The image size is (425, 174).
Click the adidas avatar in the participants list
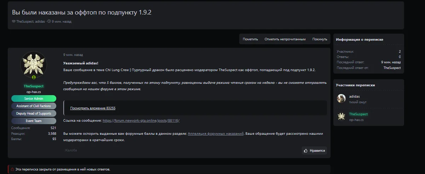point(341,99)
